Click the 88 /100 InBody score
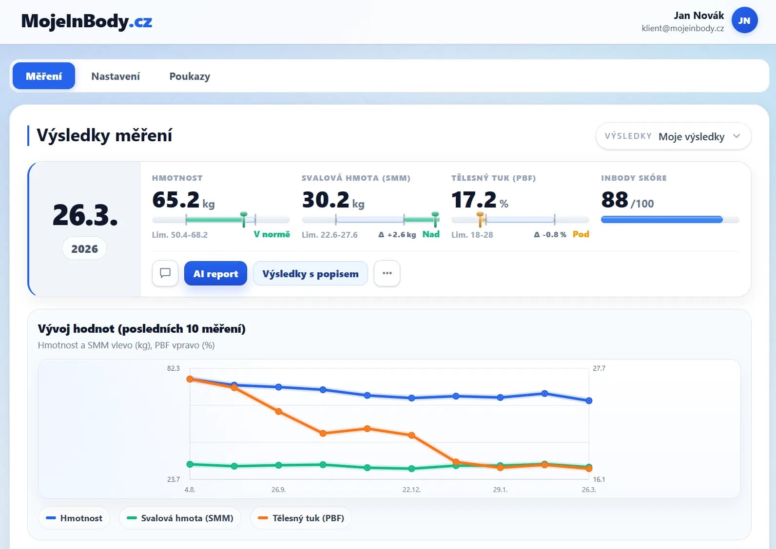The height and width of the screenshot is (549, 776). [627, 200]
